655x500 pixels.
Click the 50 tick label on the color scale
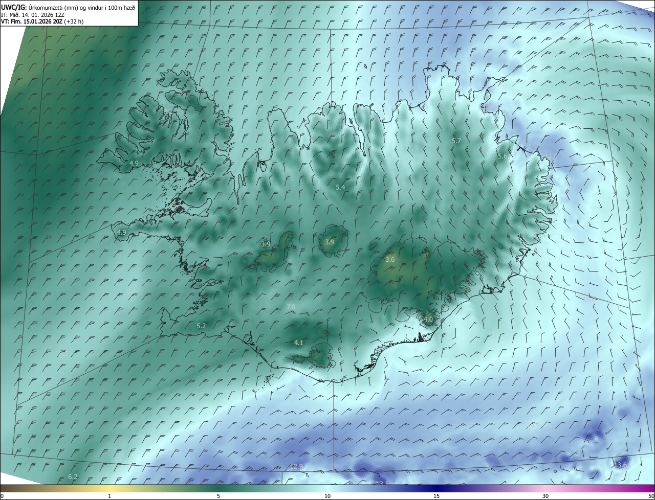(x=651, y=496)
